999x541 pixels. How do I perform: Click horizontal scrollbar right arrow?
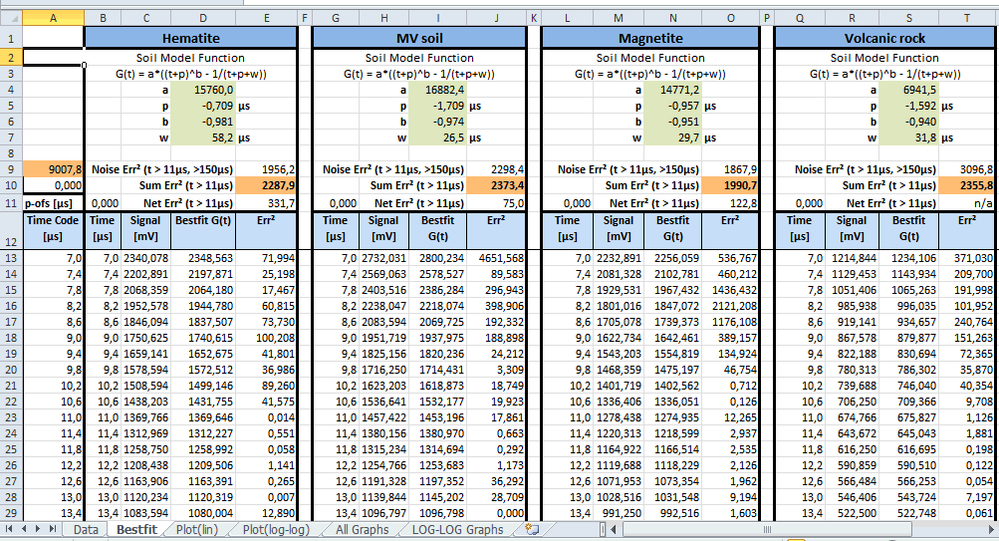pyautogui.click(x=991, y=529)
